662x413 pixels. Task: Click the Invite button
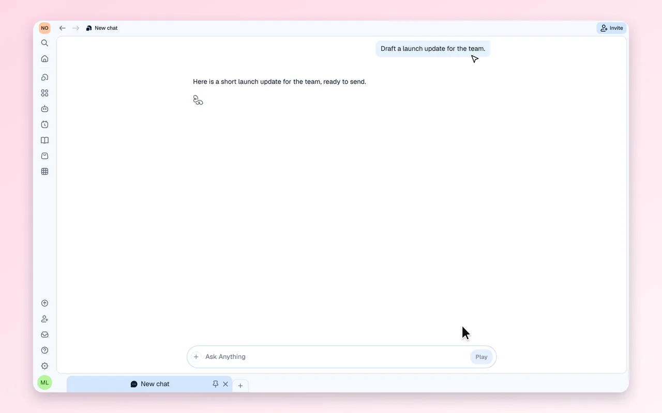point(611,28)
